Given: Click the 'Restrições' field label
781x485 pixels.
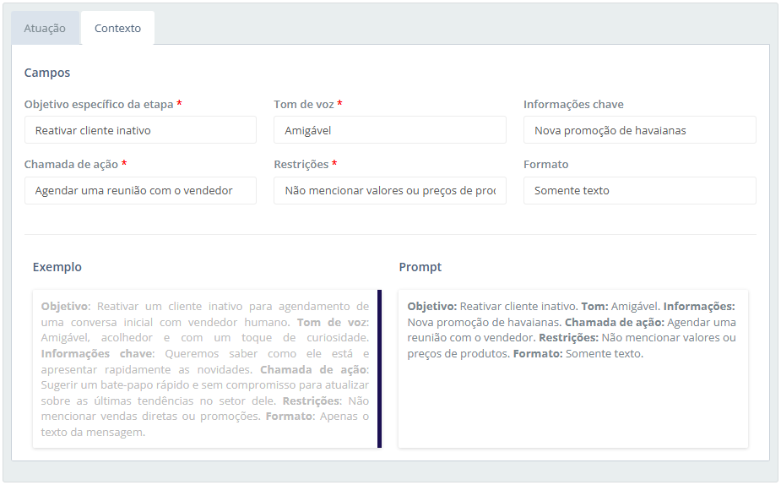Looking at the screenshot, I should pyautogui.click(x=301, y=164).
